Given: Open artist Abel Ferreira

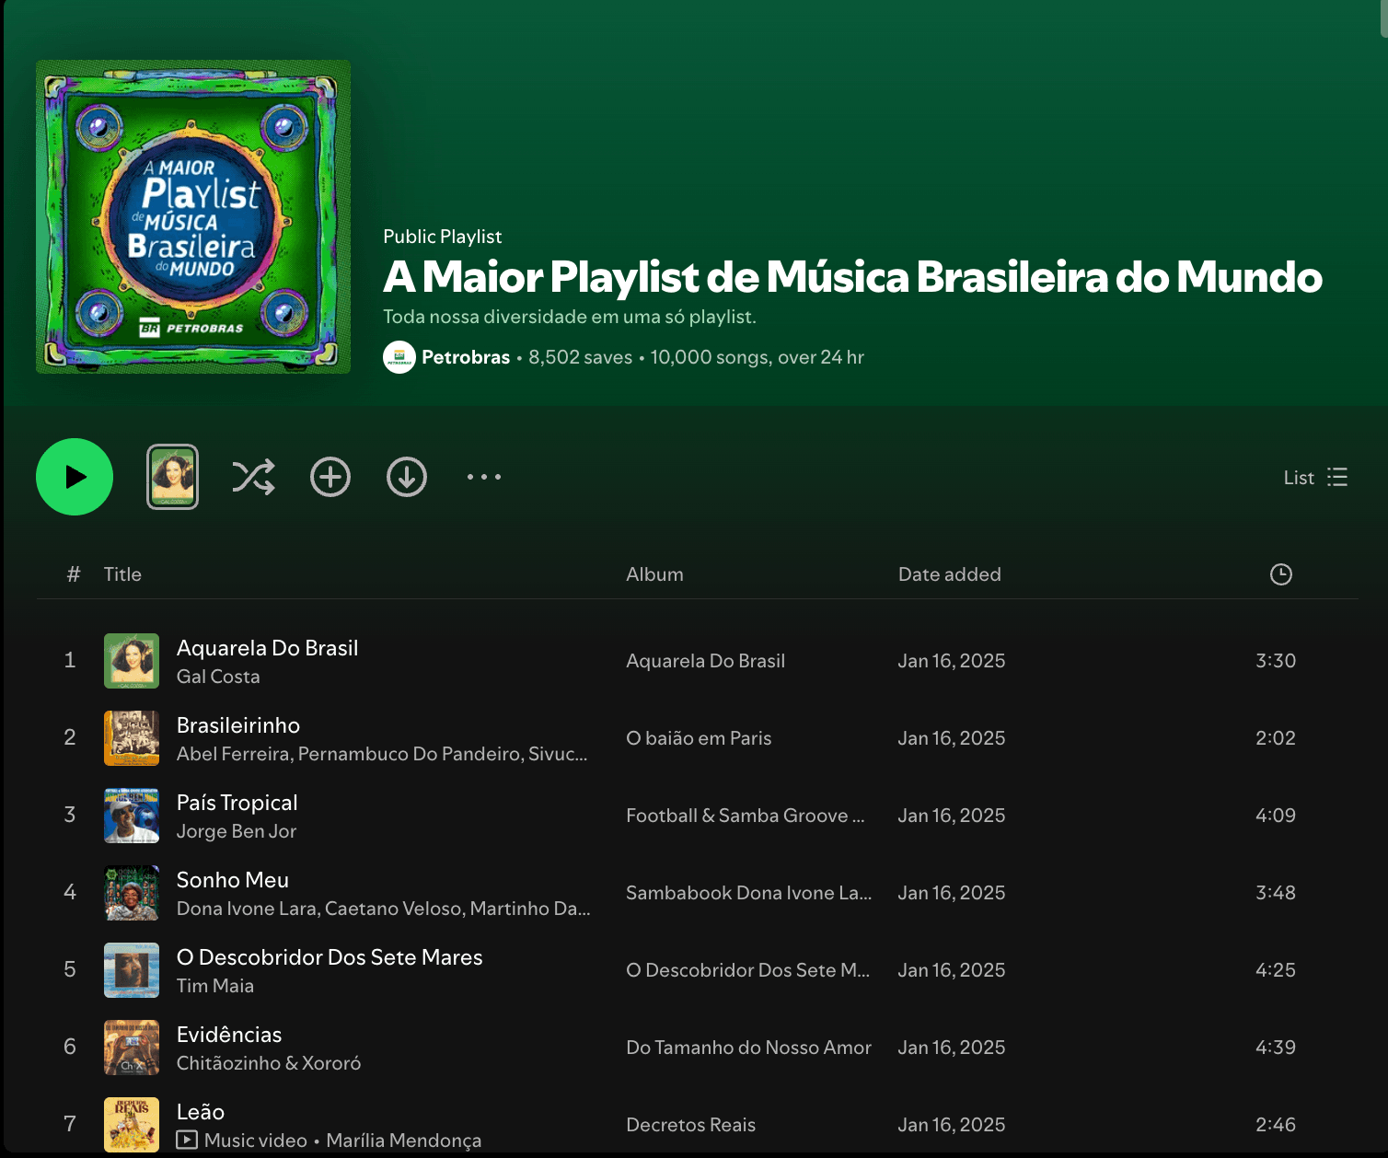Looking at the screenshot, I should coord(234,754).
